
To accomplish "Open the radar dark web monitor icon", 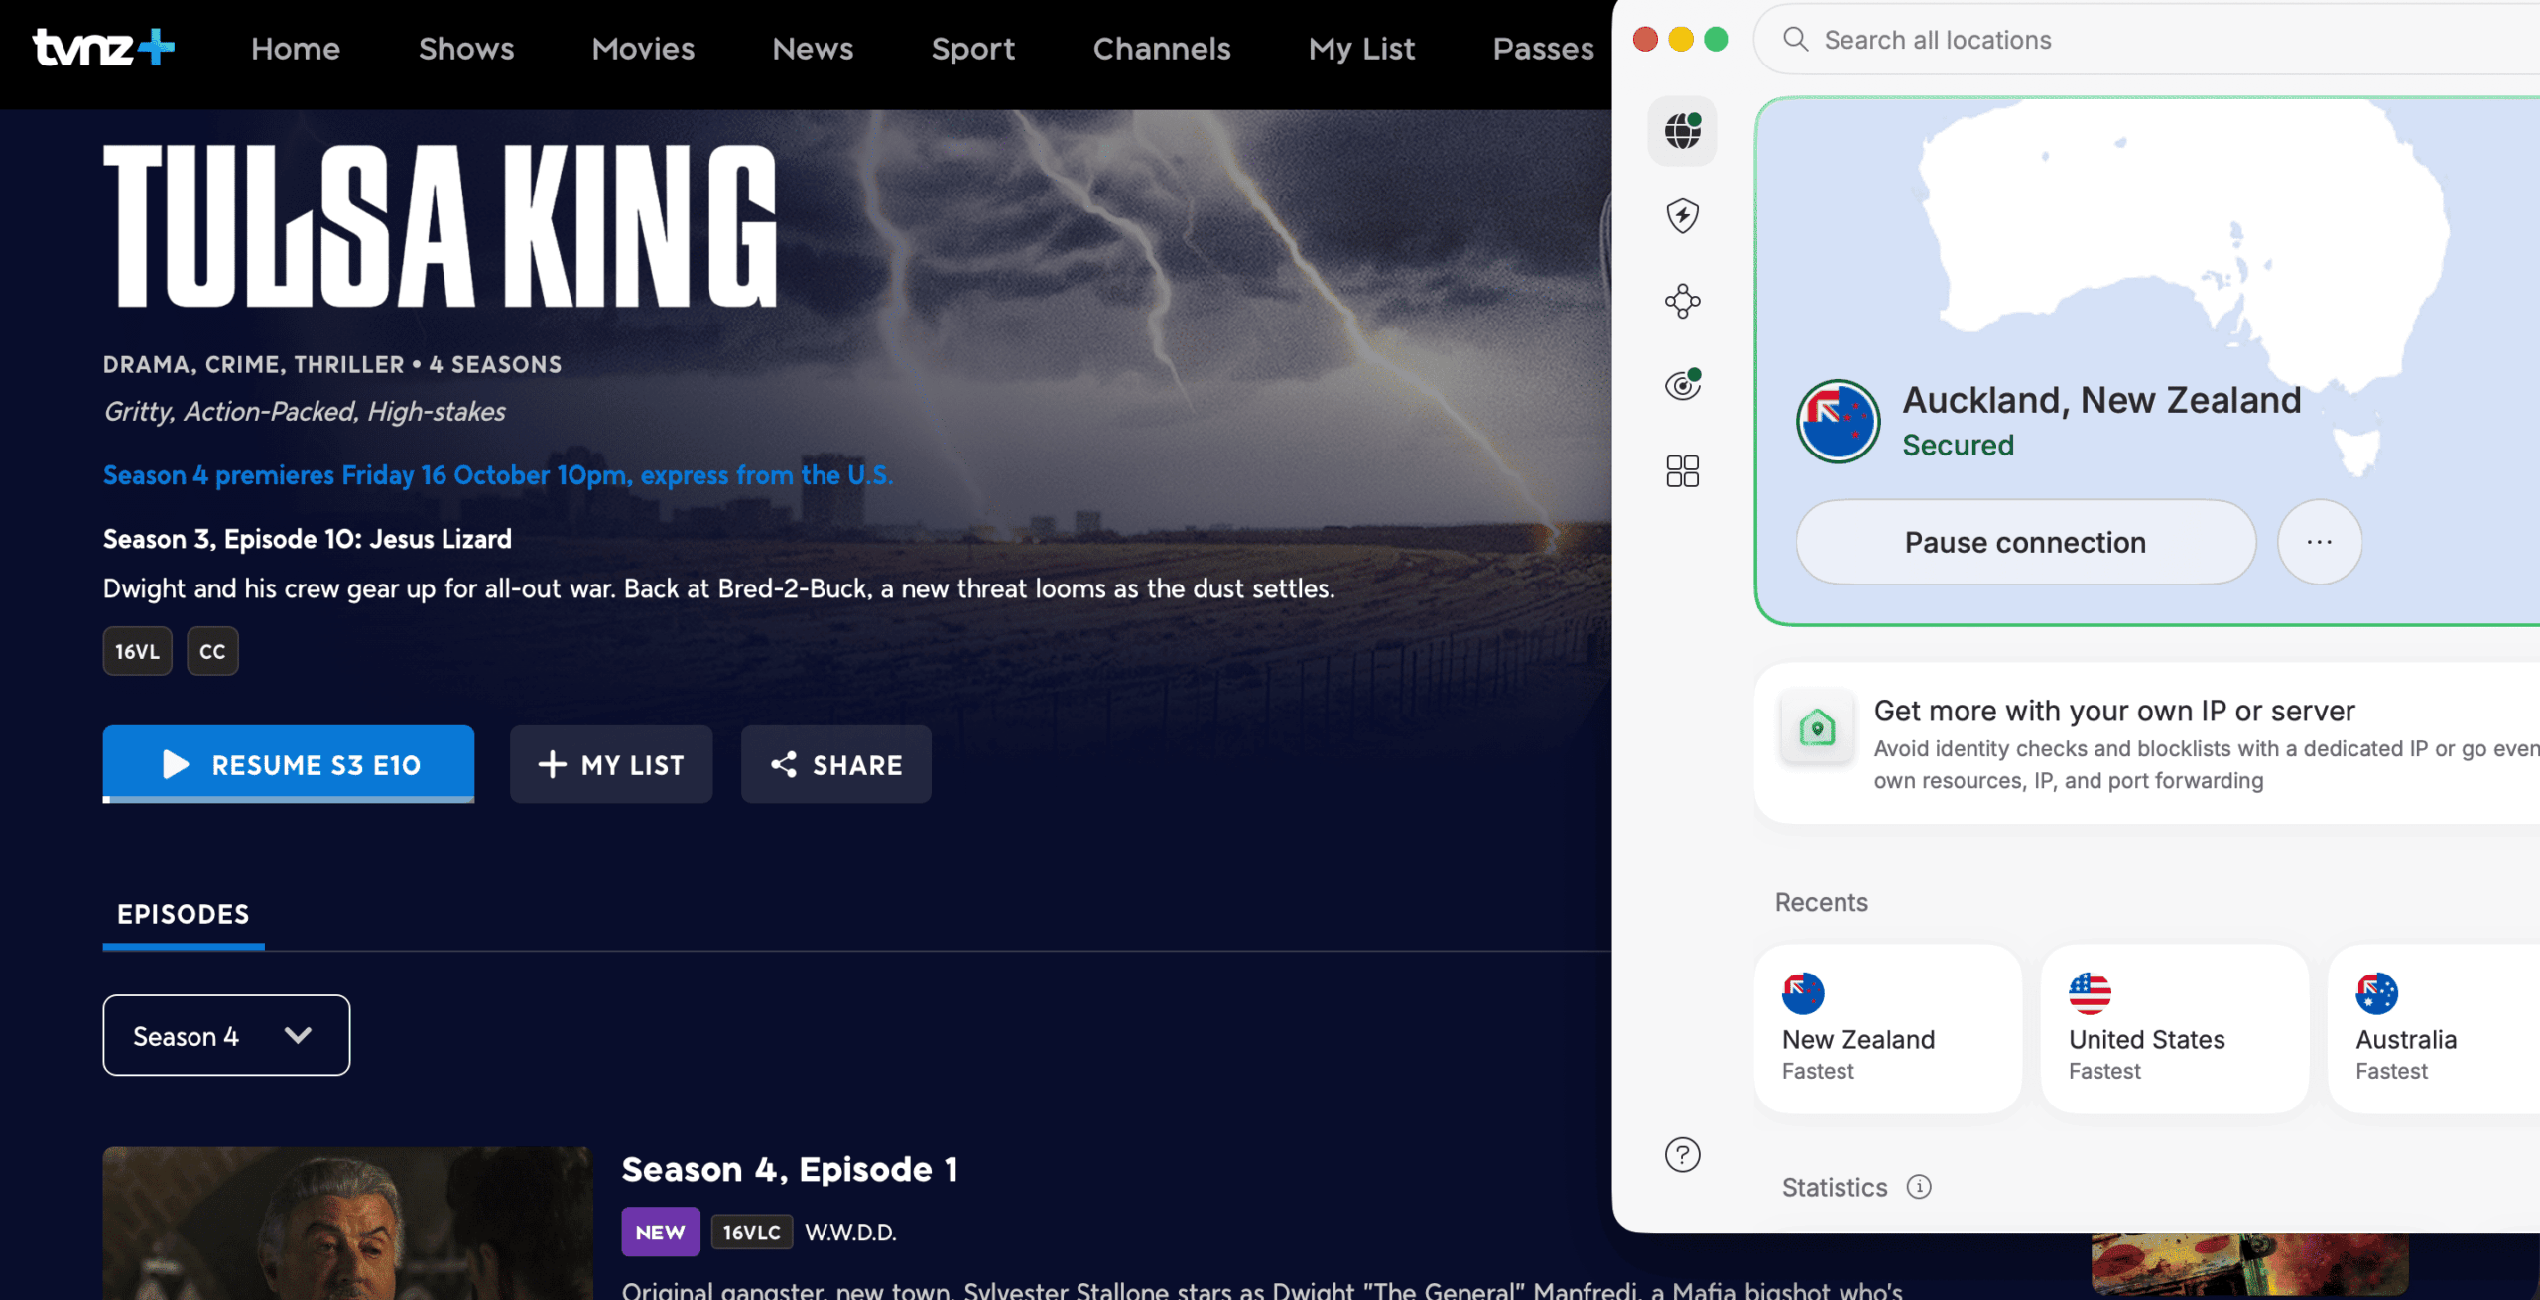I will point(1682,385).
